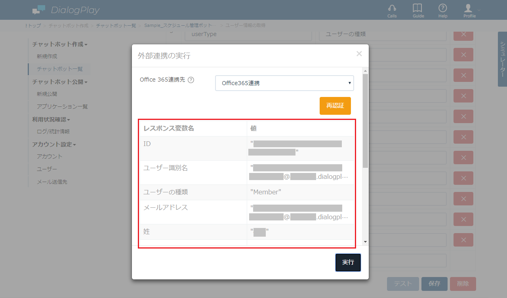Image resolution: width=507 pixels, height=298 pixels.
Task: Click チャットボット一覧 breadcrumb link
Action: (116, 25)
